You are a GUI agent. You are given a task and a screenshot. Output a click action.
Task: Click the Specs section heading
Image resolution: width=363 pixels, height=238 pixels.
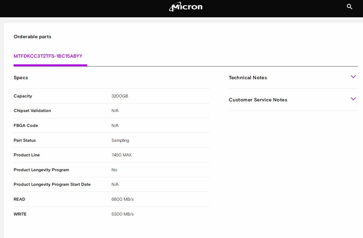pyautogui.click(x=21, y=78)
